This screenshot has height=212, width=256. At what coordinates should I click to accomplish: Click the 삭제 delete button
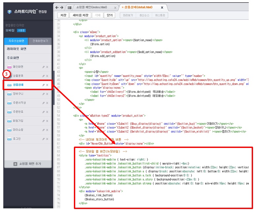pos(97,15)
